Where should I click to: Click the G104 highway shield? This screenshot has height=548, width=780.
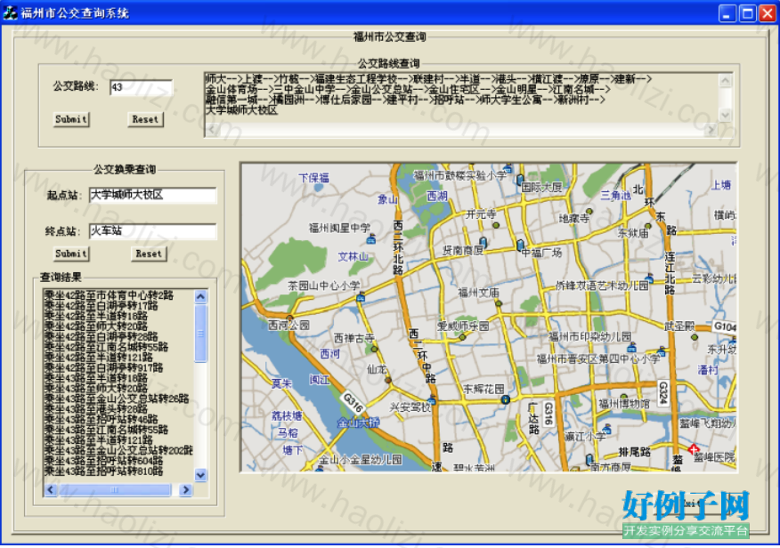click(x=724, y=326)
